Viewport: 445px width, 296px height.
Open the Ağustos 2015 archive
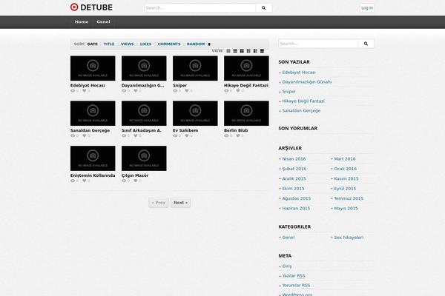(x=296, y=198)
